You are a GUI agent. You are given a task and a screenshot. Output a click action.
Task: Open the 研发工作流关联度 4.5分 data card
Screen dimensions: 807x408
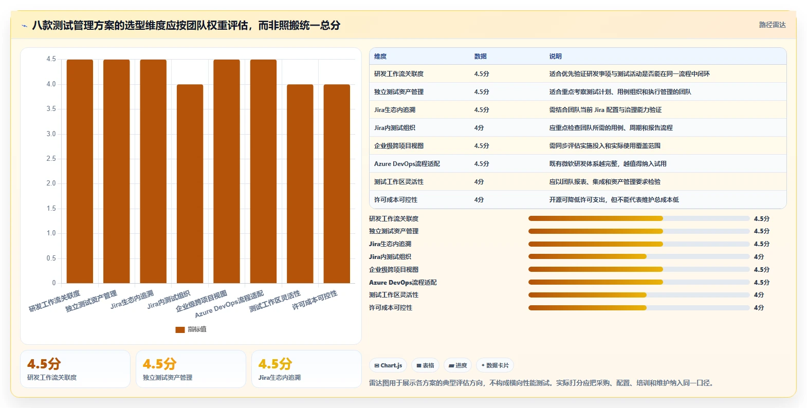pos(75,369)
